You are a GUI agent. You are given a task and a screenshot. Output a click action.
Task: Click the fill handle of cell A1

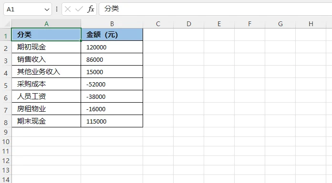pyautogui.click(x=81, y=40)
